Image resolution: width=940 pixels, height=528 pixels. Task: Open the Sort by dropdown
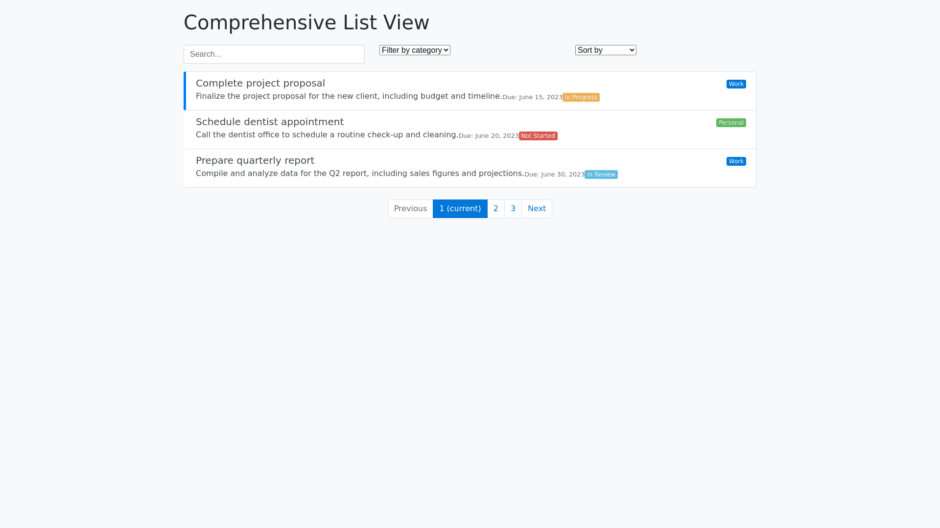coord(605,50)
